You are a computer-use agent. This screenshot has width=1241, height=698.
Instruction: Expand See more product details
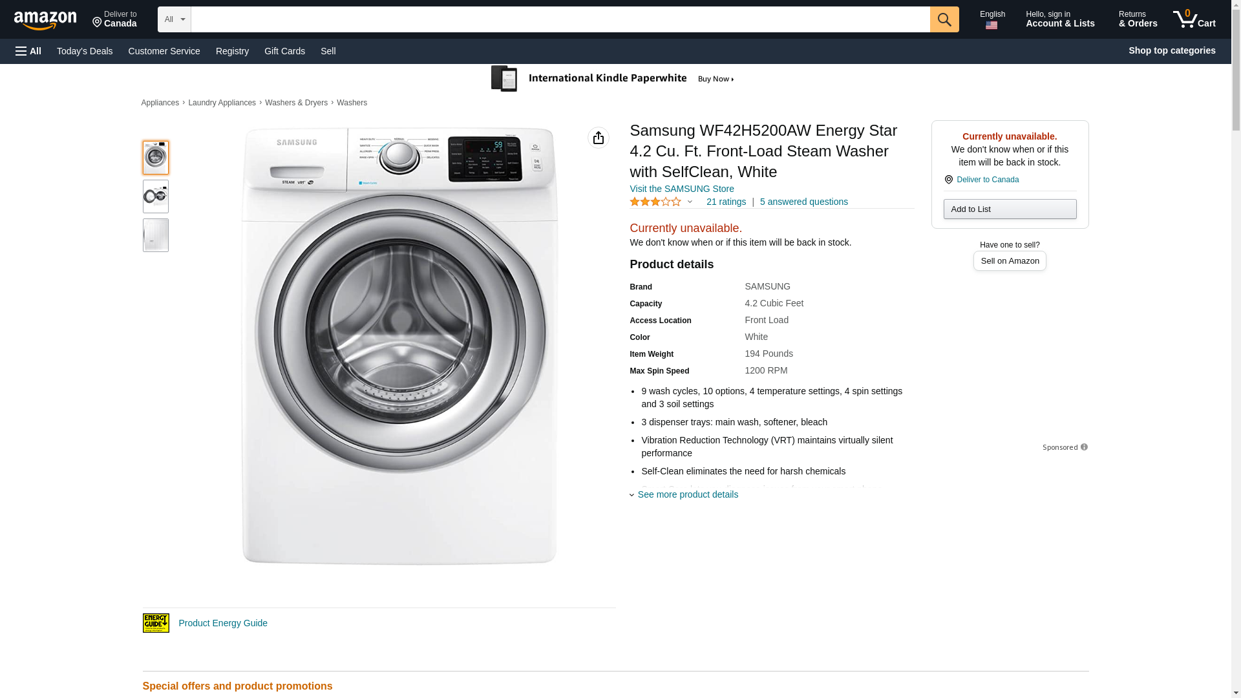click(687, 494)
